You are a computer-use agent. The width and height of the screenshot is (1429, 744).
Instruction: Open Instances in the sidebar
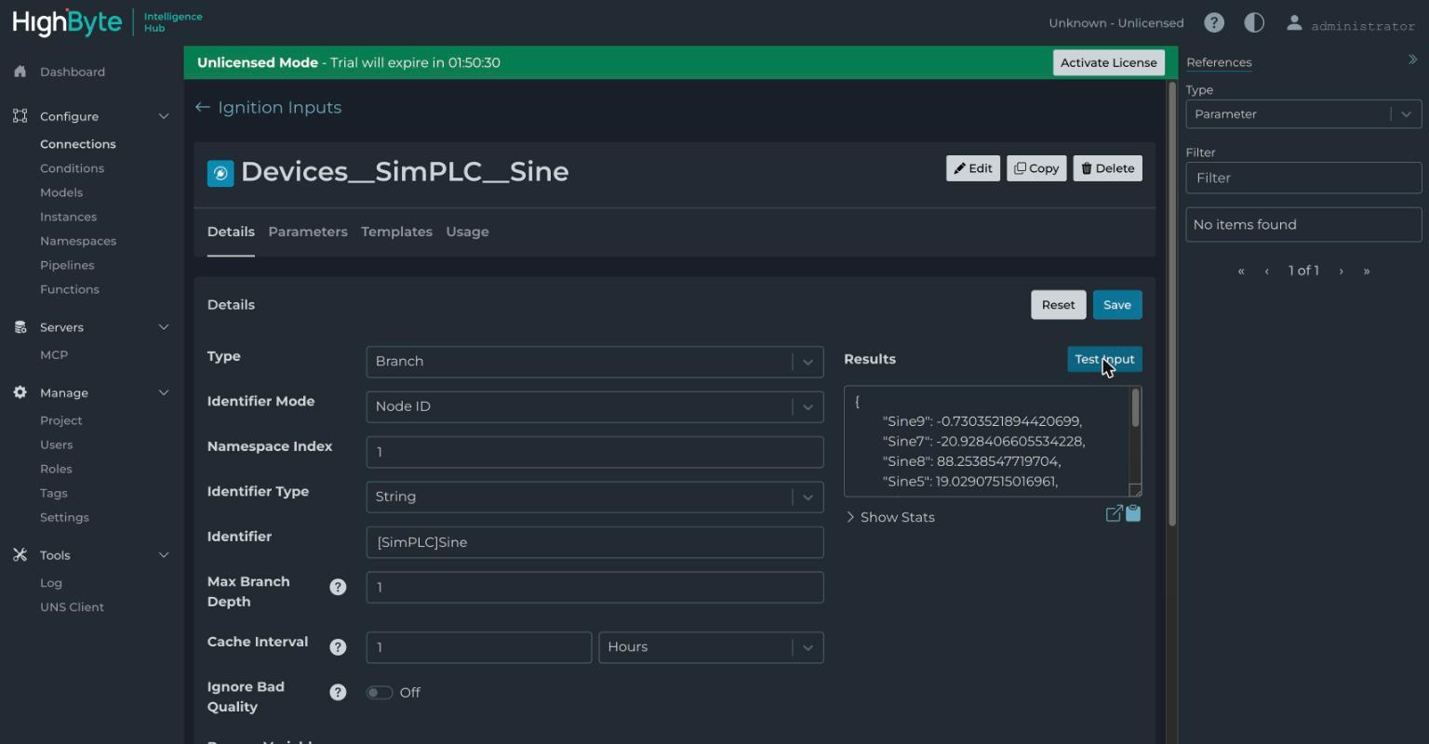tap(68, 217)
